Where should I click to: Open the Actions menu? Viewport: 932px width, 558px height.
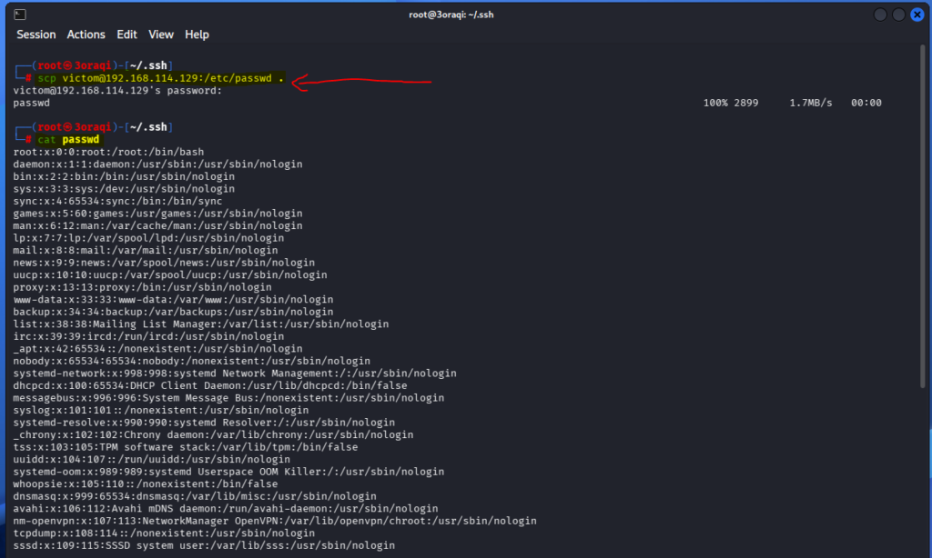[86, 35]
